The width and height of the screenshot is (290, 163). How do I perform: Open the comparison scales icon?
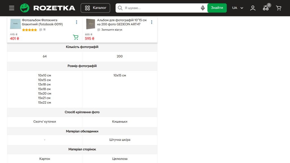266,8
